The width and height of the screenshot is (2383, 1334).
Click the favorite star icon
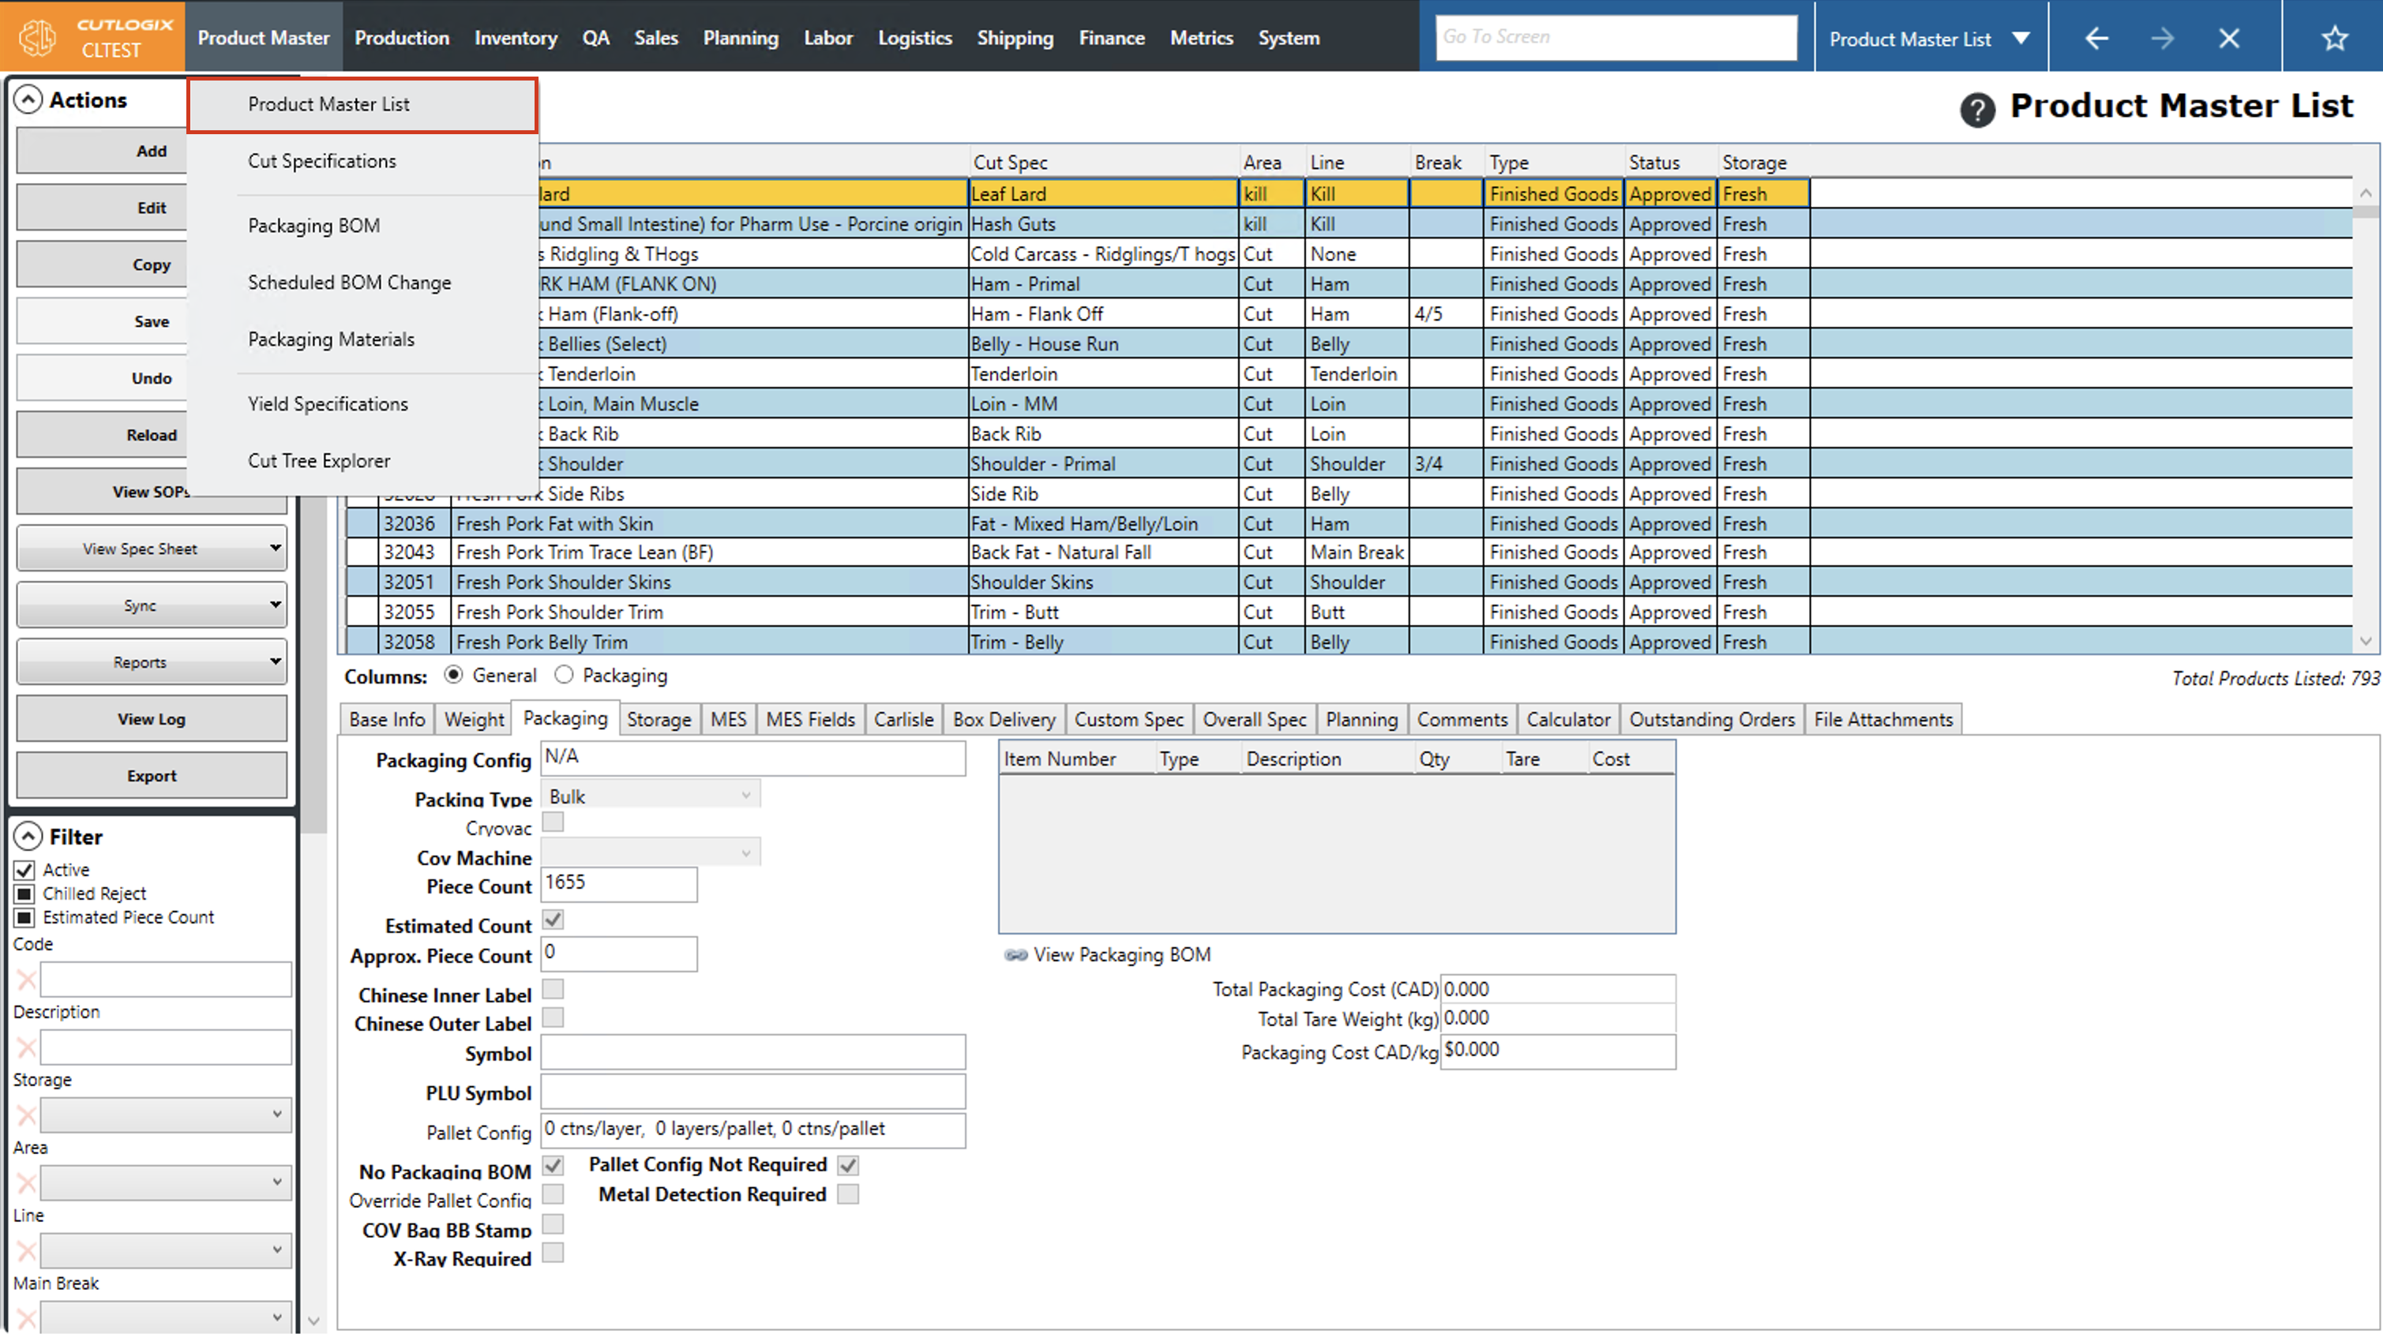[x=2334, y=38]
